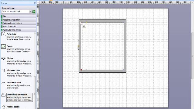Click the horizontal ruler above the page
This screenshot has height=109, width=194.
point(115,2)
